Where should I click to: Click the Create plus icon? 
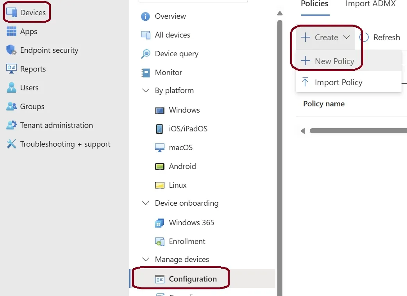(305, 37)
